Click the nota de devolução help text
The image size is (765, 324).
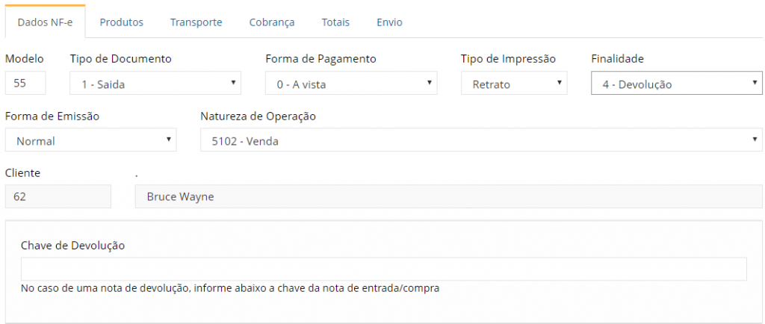230,288
